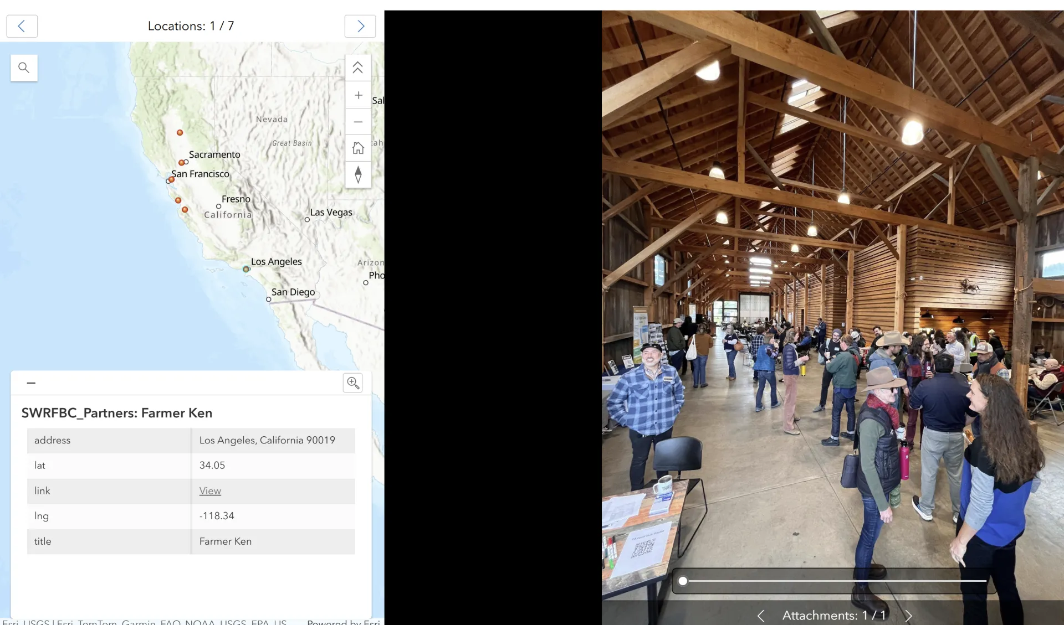Minimize the Farmer Ken popup
Screen dimensions: 1064x625
(31, 383)
